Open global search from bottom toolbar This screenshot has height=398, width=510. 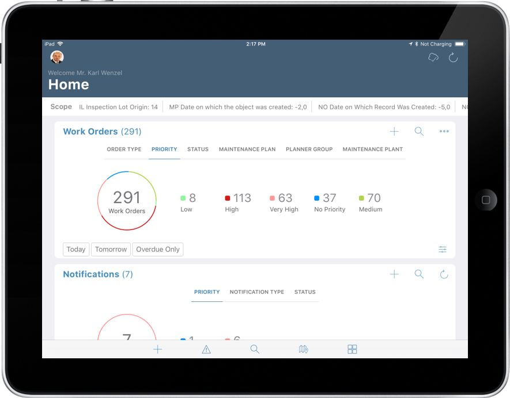tap(255, 349)
